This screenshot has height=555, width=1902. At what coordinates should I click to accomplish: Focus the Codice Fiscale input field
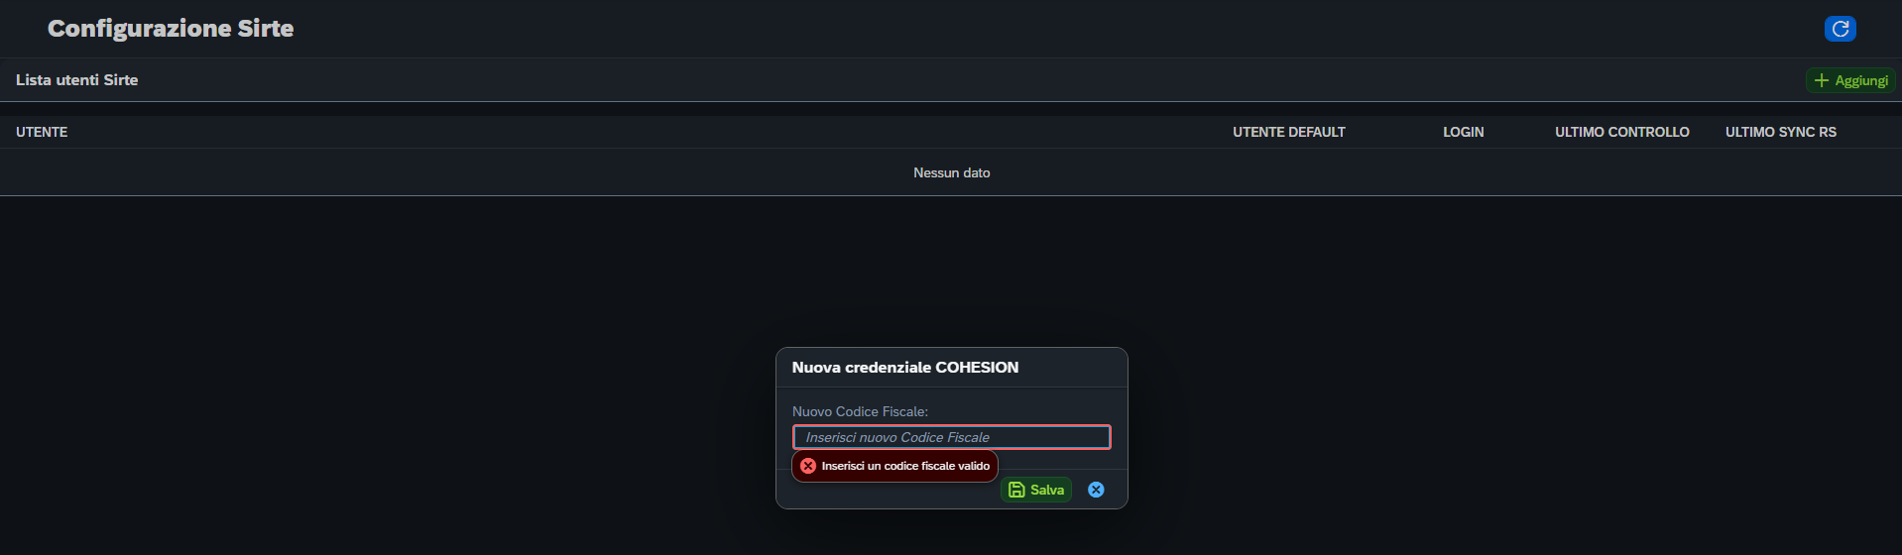coord(951,437)
